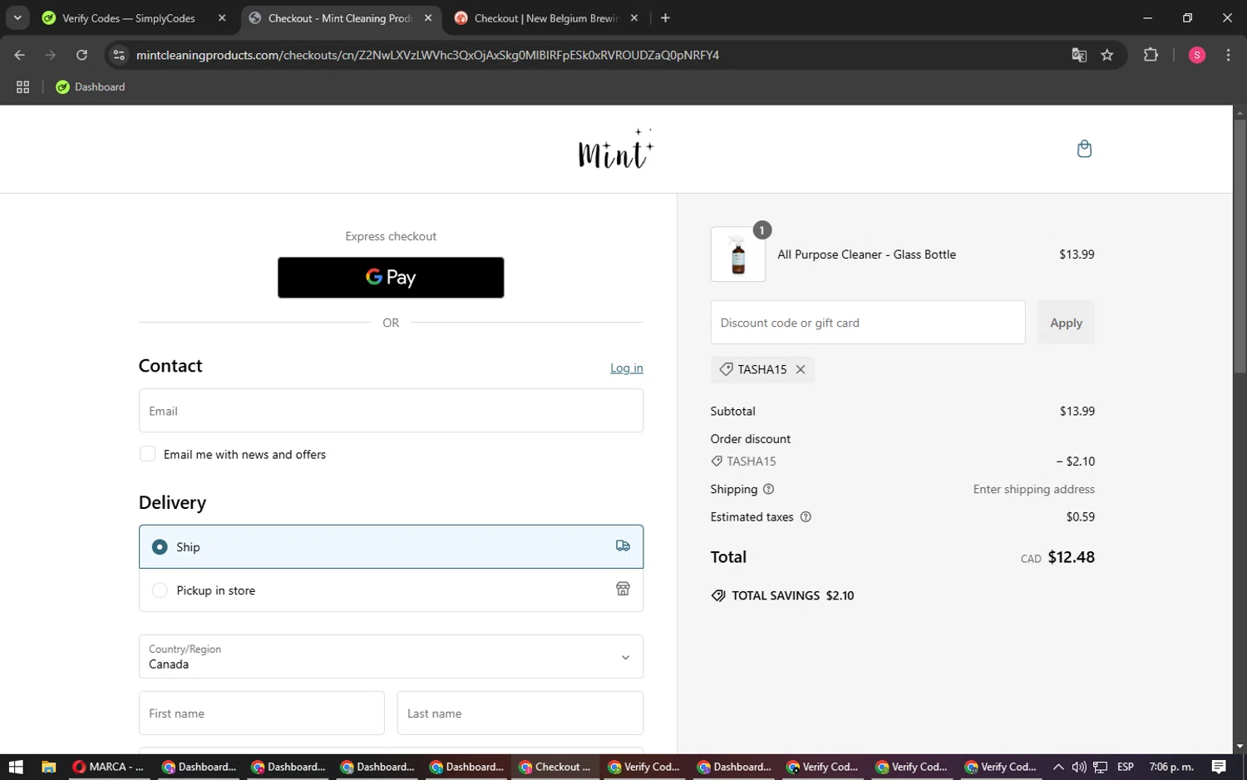Click the browser back arrow

pos(20,55)
